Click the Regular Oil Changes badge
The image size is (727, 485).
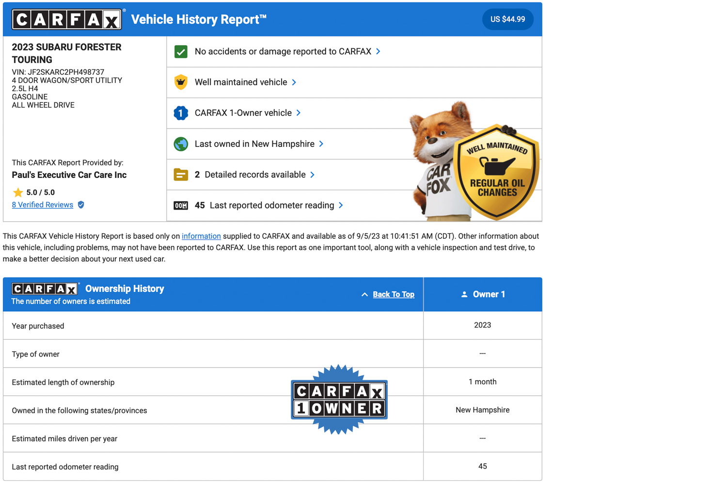[497, 171]
